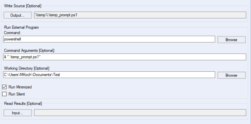The width and height of the screenshot is (251, 124).
Task: Click the Command Arguments input field
Action: click(x=125, y=57)
